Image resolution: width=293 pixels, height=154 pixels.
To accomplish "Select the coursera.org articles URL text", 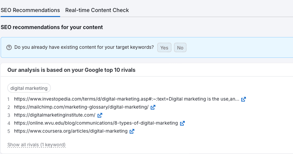I will click(x=70, y=131).
